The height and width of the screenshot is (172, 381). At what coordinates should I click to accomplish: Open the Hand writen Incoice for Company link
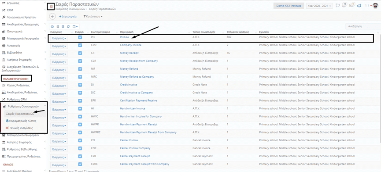point(141,116)
